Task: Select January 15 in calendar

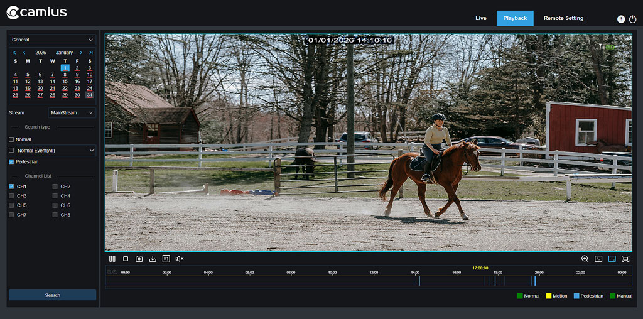Action: [x=65, y=81]
